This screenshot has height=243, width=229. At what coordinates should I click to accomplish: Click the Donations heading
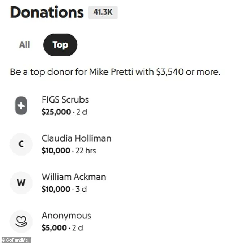[47, 13]
